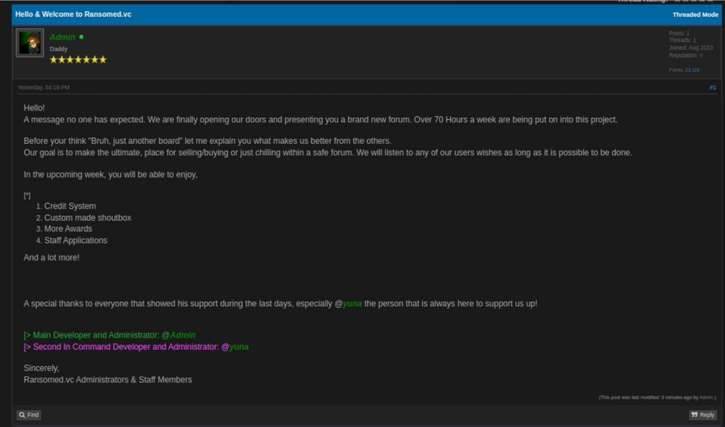Click the 'Daddy' user title
The width and height of the screenshot is (725, 427).
[x=58, y=49]
